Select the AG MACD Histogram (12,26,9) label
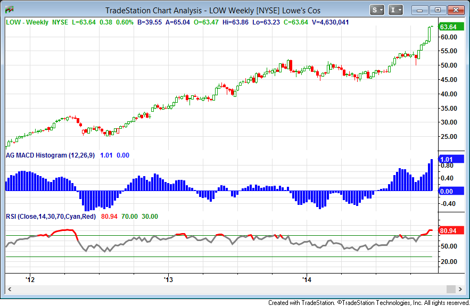The image size is (470, 306). pyautogui.click(x=50, y=155)
